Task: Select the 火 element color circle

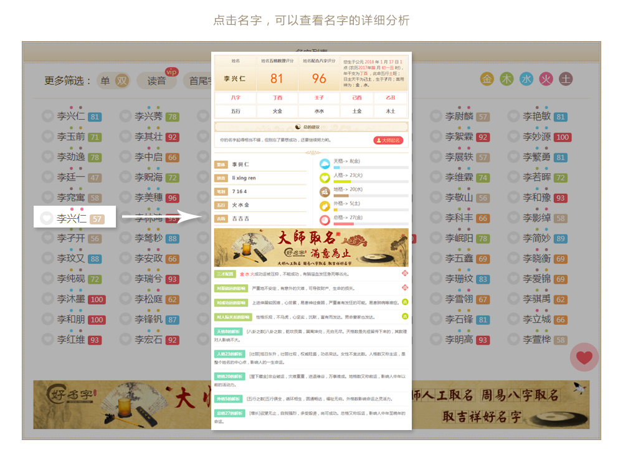Action: click(x=546, y=79)
